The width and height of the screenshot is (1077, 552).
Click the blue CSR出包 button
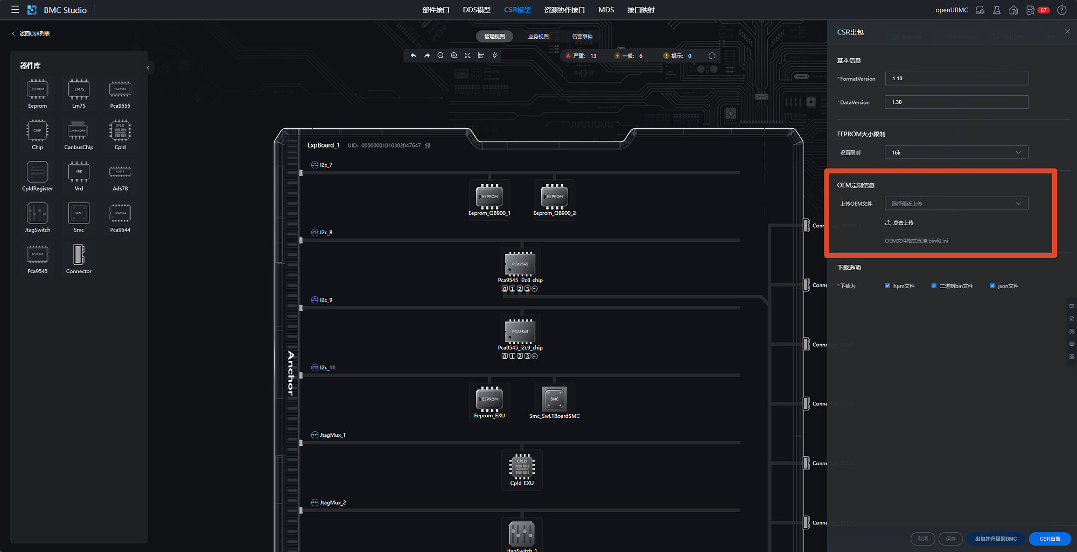point(1049,539)
